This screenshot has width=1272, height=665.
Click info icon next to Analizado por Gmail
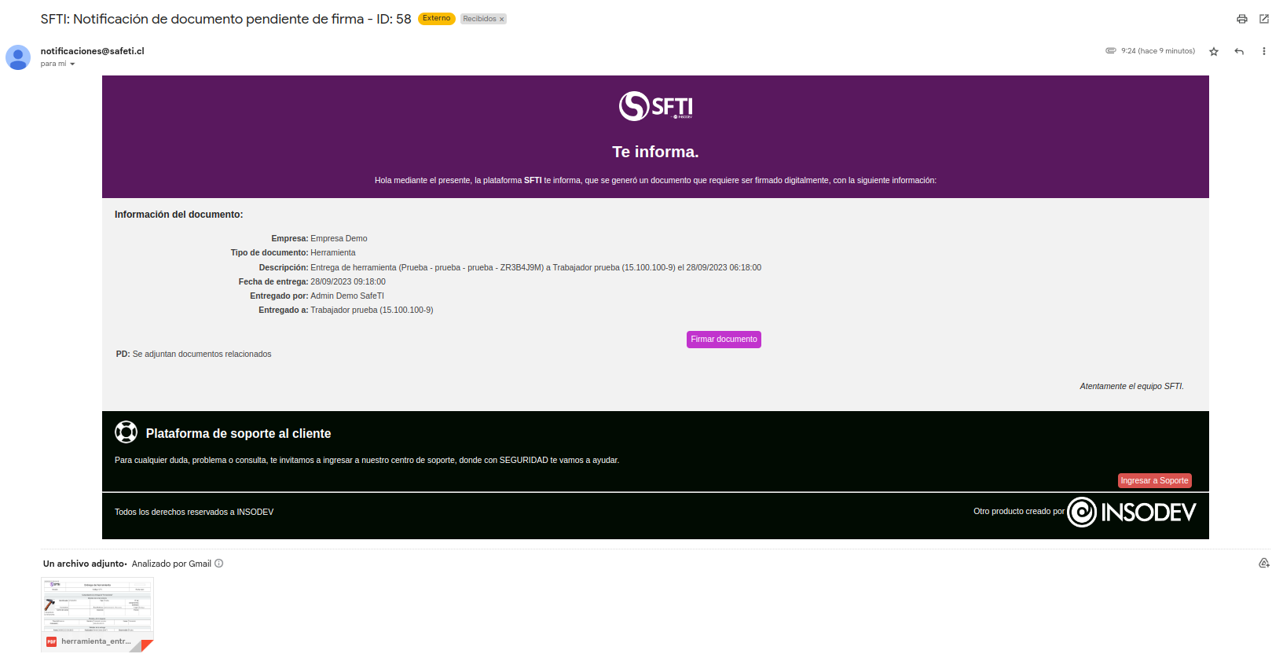pos(219,564)
